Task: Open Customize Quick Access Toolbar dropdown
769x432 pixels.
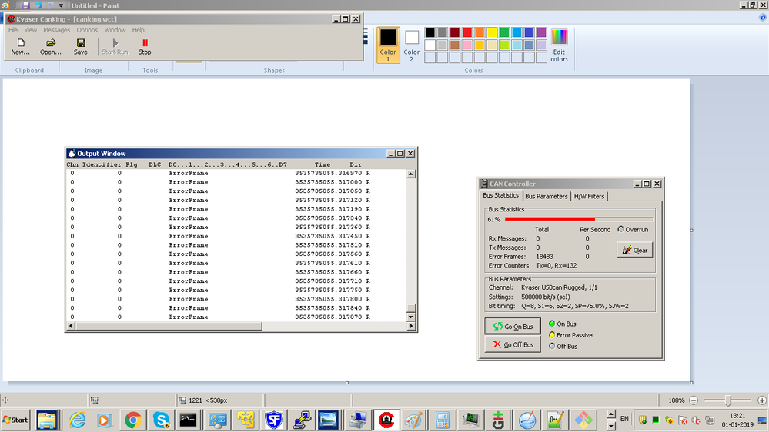Action: (62, 6)
